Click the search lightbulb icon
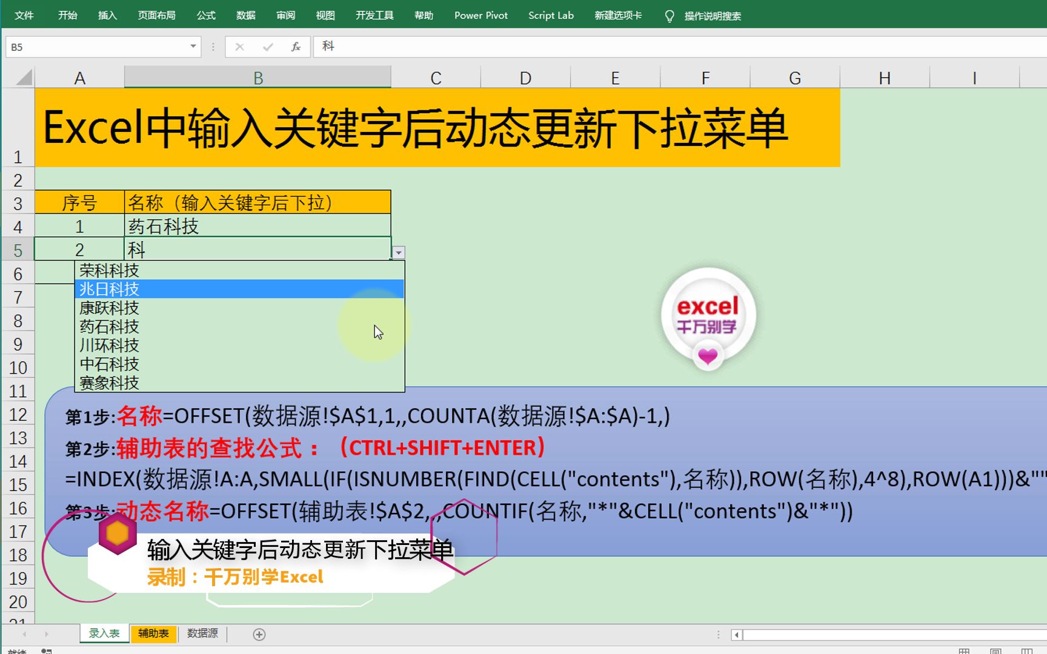 coord(669,16)
